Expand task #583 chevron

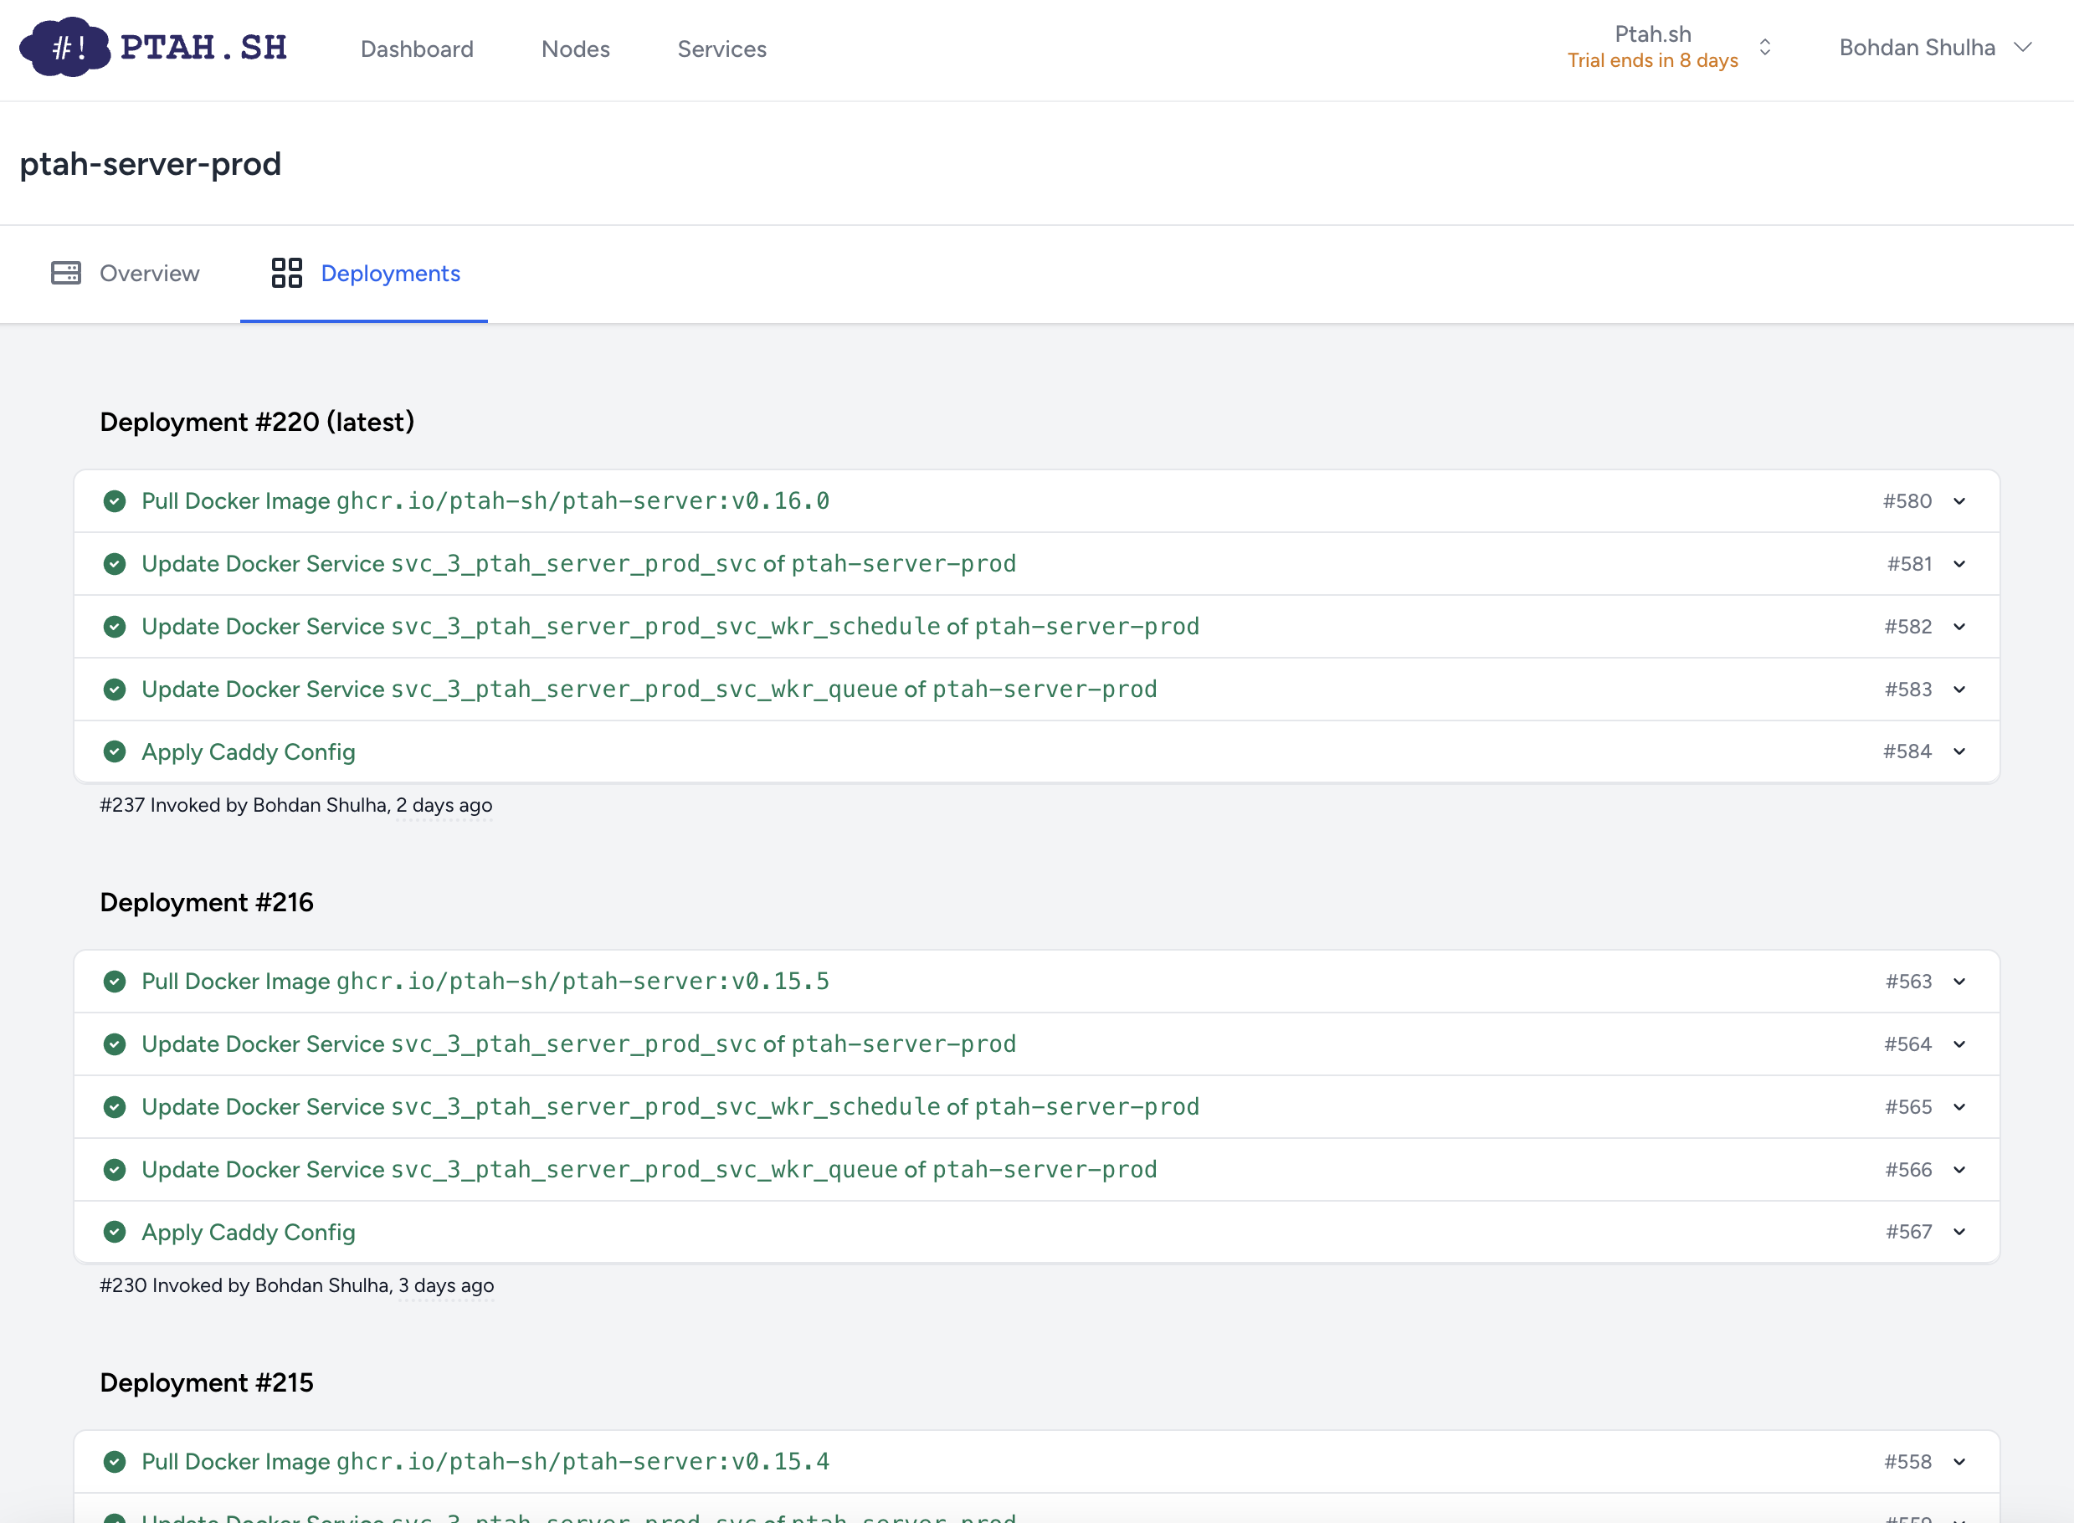pyautogui.click(x=1959, y=690)
